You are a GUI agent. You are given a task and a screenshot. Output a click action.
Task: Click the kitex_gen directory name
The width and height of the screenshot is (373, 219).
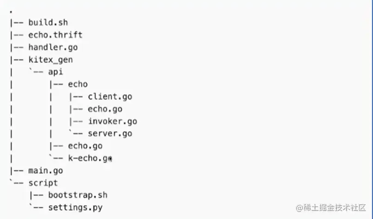coord(50,60)
